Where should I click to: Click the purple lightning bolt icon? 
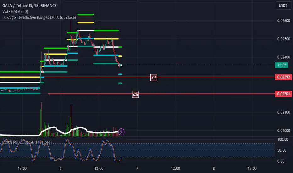click(121, 132)
